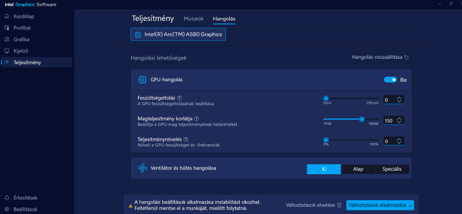This screenshot has width=462, height=214.
Task: Switch to the Mutatók tab
Action: (194, 19)
